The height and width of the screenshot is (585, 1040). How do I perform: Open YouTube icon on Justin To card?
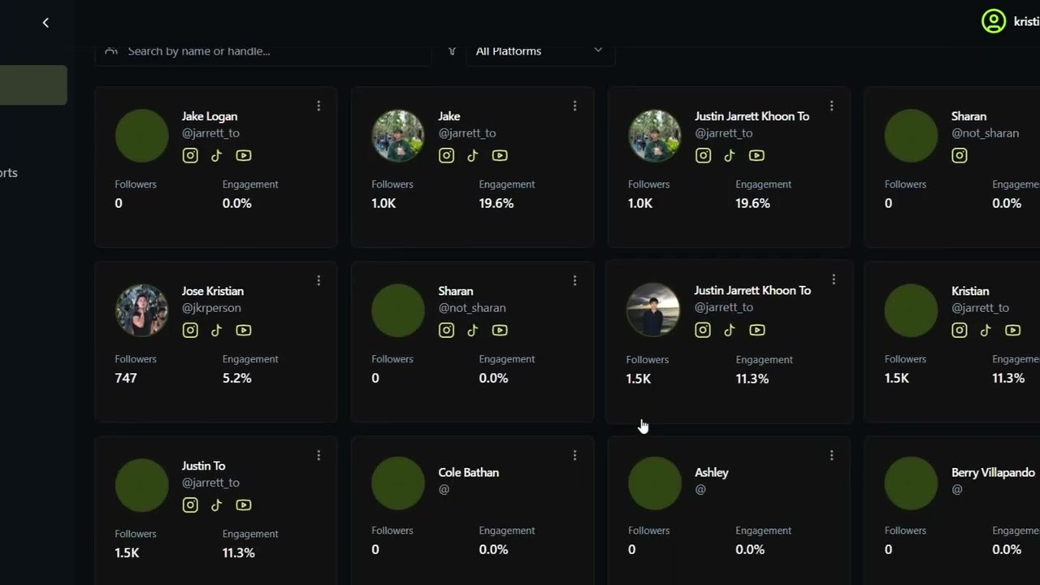click(x=243, y=505)
